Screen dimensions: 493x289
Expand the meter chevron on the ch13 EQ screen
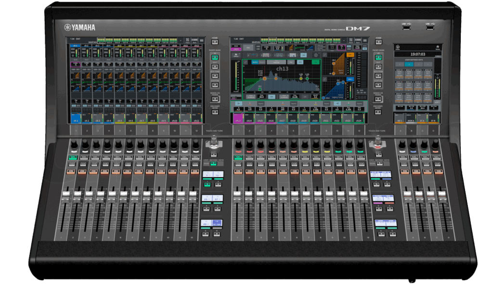point(344,41)
